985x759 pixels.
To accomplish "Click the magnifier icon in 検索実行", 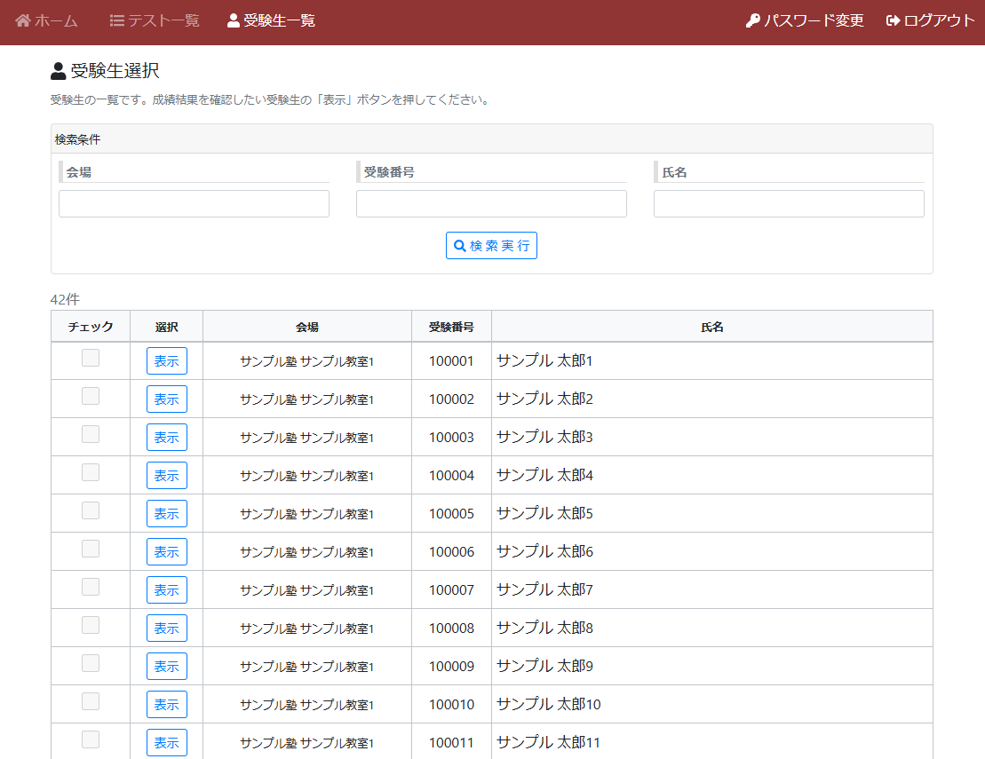I will point(460,246).
